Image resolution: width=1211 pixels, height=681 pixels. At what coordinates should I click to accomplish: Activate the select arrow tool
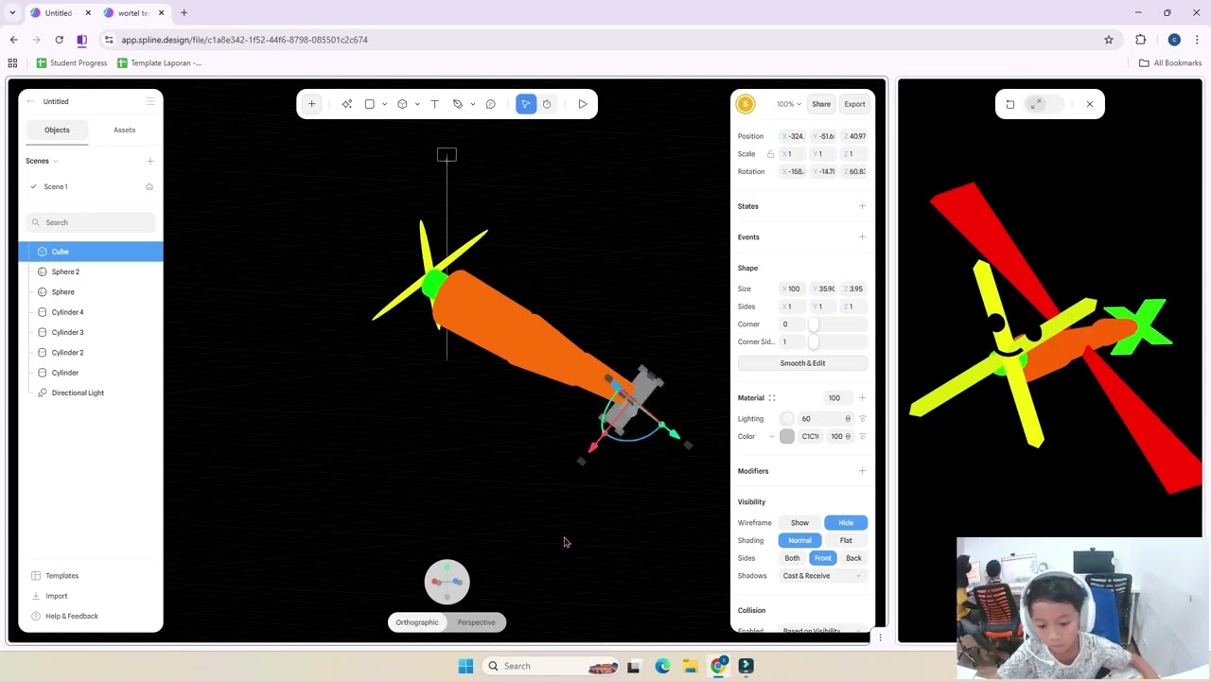tap(526, 104)
